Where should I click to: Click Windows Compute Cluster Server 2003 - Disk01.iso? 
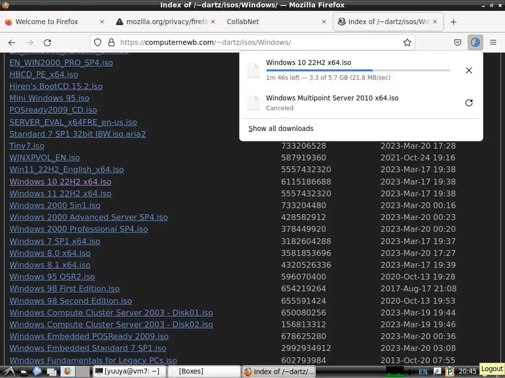[x=111, y=313]
